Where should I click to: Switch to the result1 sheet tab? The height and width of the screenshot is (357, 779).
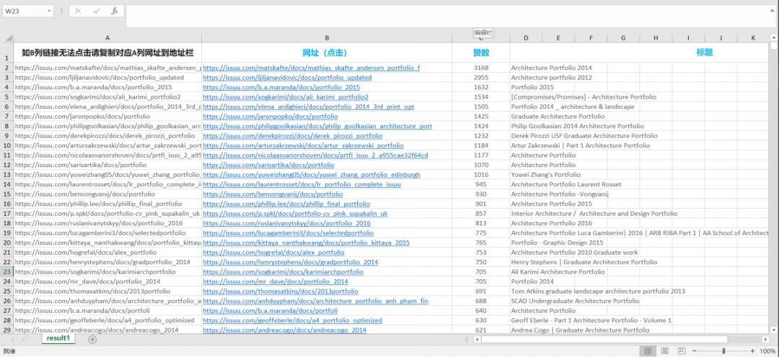[x=58, y=338]
